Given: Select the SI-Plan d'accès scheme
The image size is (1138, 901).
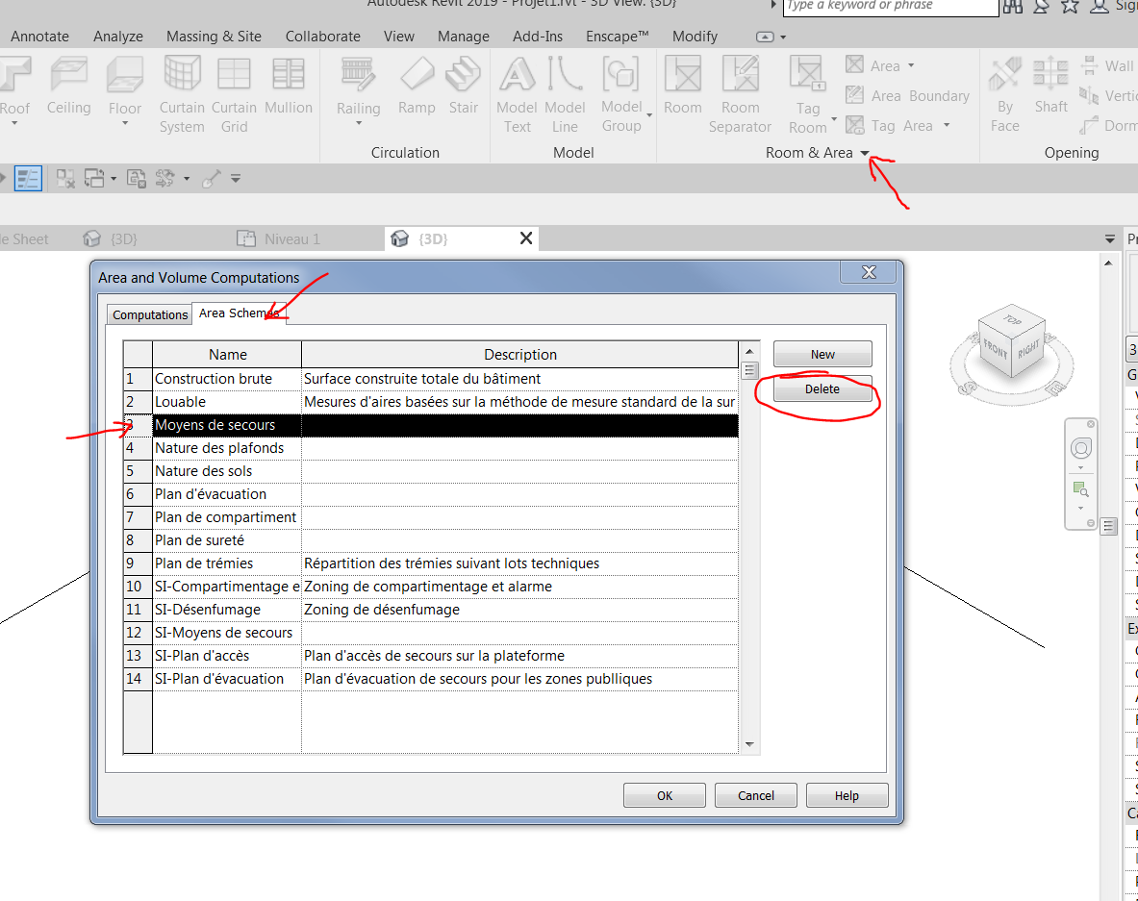Looking at the screenshot, I should pyautogui.click(x=431, y=656).
